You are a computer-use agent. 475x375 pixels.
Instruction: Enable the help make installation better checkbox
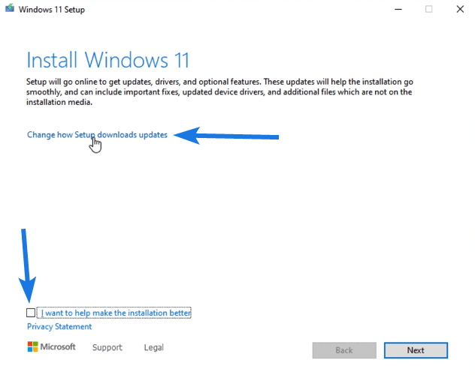(x=30, y=313)
